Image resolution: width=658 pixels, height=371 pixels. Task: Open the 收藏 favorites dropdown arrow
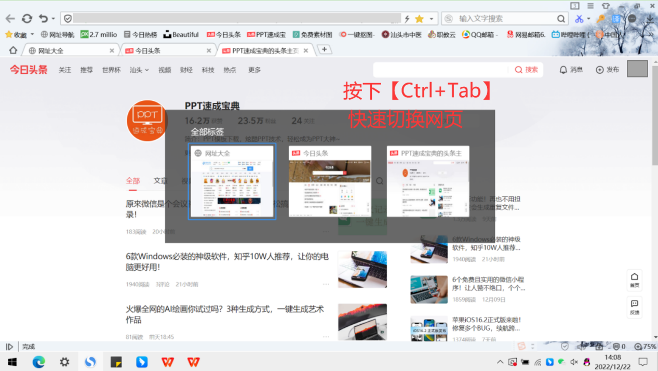(x=32, y=34)
